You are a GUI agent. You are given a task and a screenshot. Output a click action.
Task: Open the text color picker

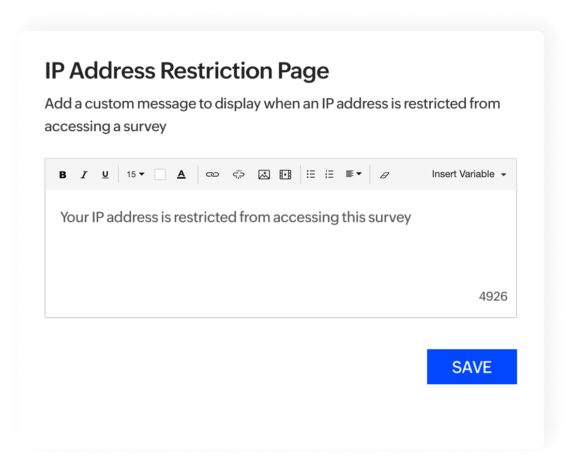(181, 175)
